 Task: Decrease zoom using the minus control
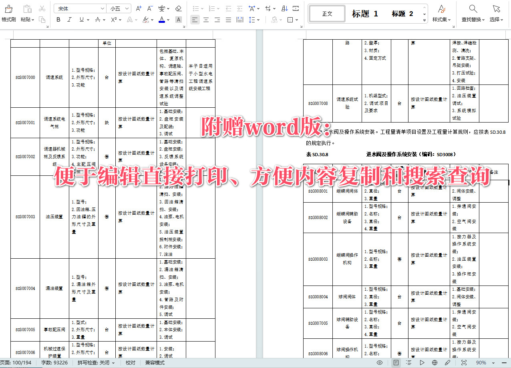(504, 364)
